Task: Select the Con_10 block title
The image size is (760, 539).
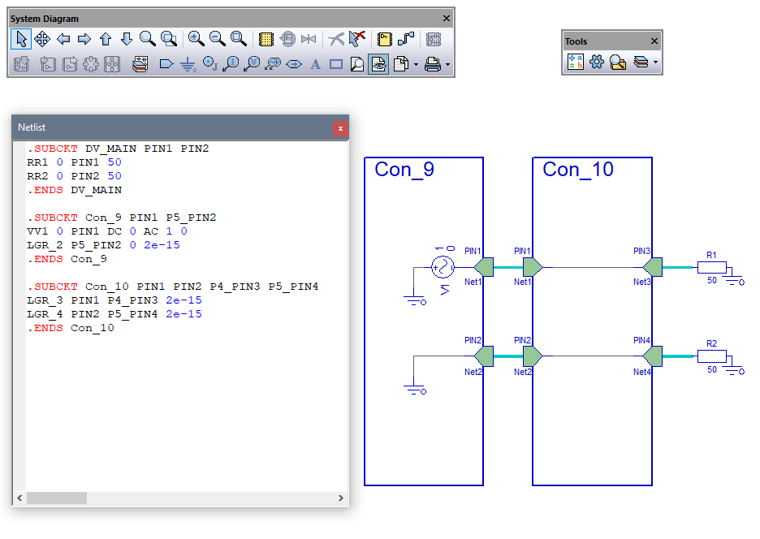Action: tap(578, 170)
